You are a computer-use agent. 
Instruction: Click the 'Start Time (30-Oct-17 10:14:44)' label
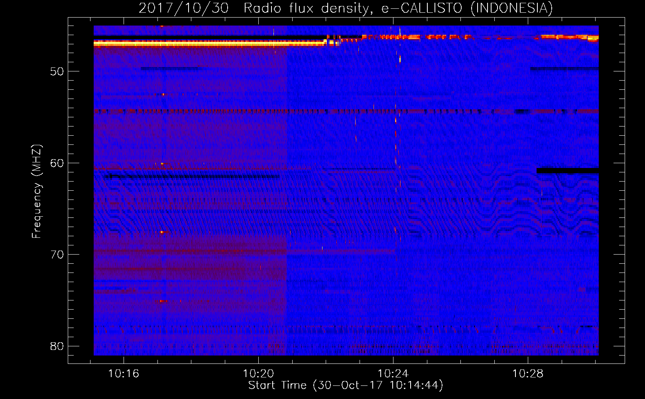(x=346, y=385)
